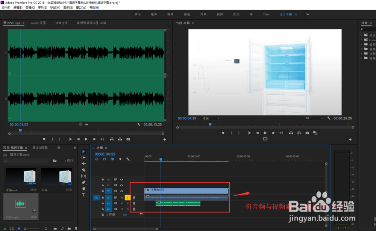
Task: Open Program monitor button editor plus
Action: (350, 139)
